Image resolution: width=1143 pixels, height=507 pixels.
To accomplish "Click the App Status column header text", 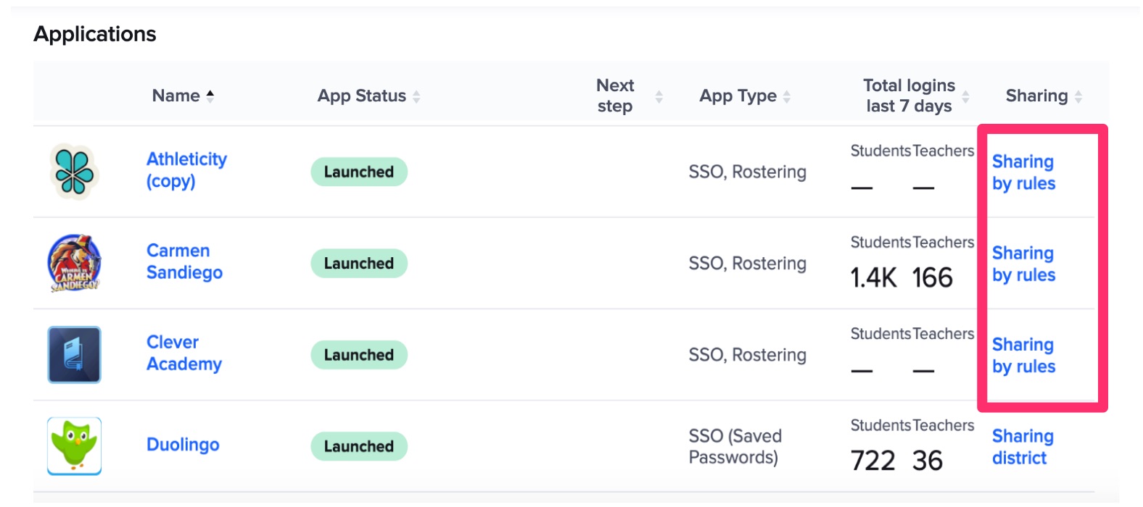I will (x=362, y=96).
